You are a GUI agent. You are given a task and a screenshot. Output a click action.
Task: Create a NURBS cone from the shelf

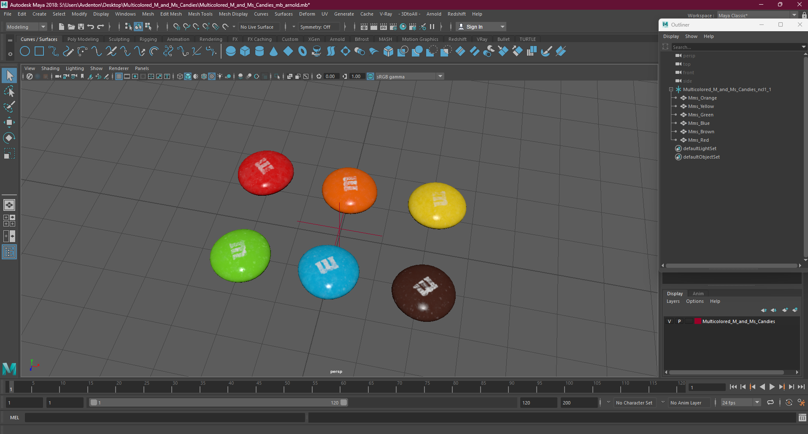coord(274,51)
